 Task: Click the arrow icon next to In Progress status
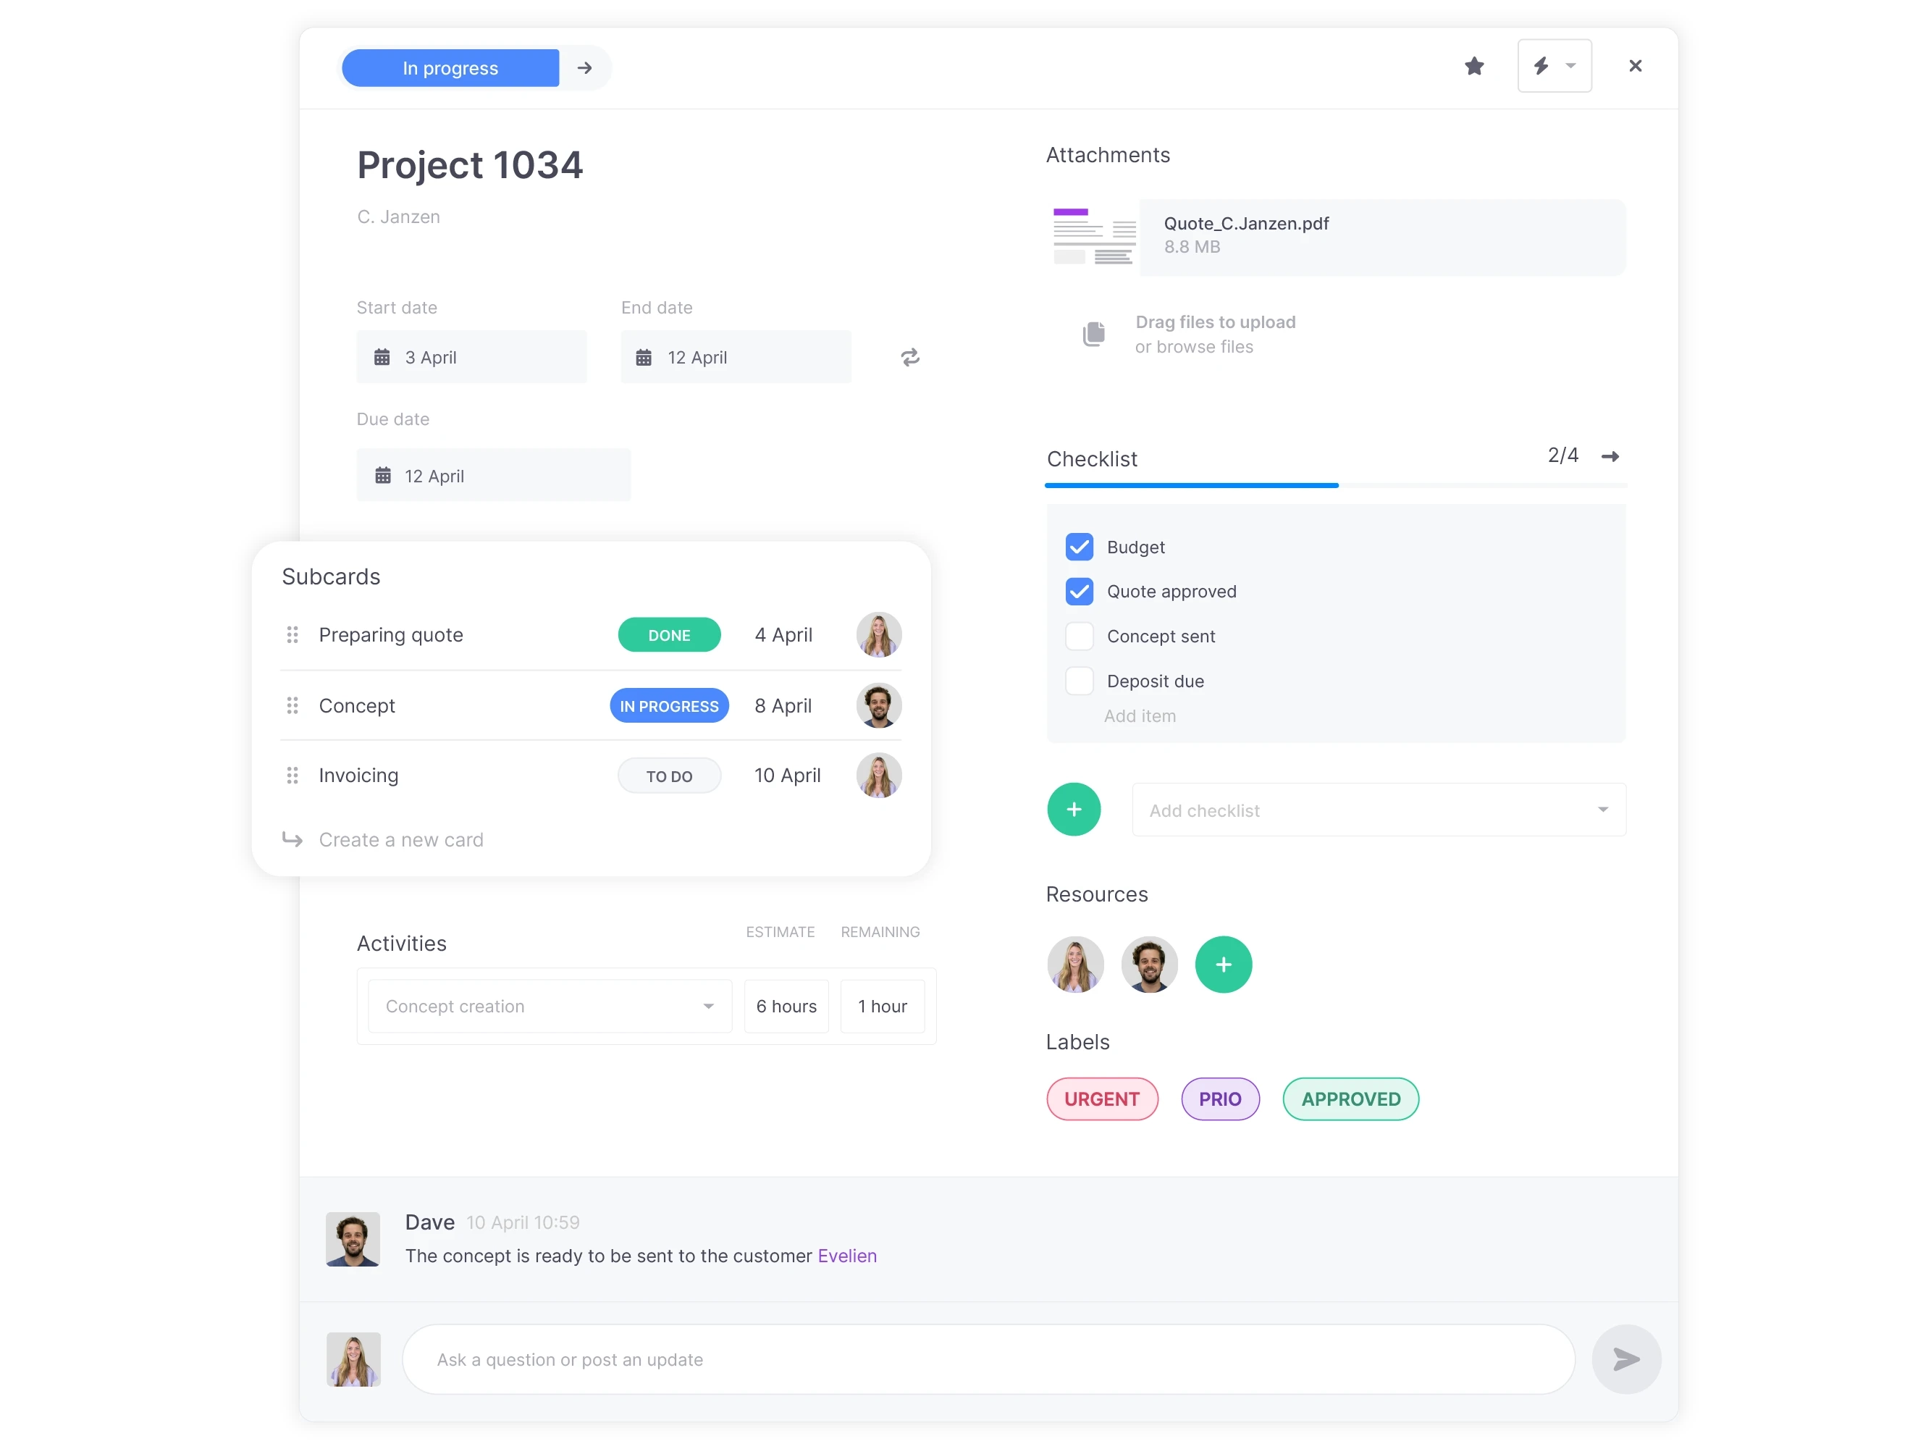pyautogui.click(x=586, y=67)
